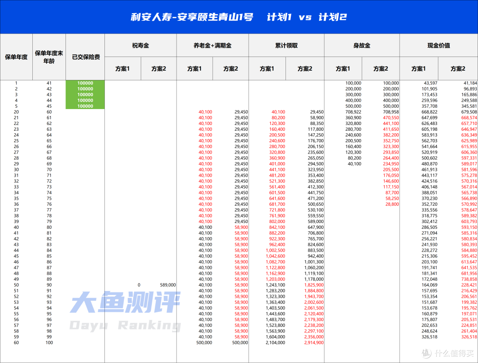The image size is (478, 363).
Task: Select cumulative total 1,243,100 in year 50
Action: click(276, 285)
